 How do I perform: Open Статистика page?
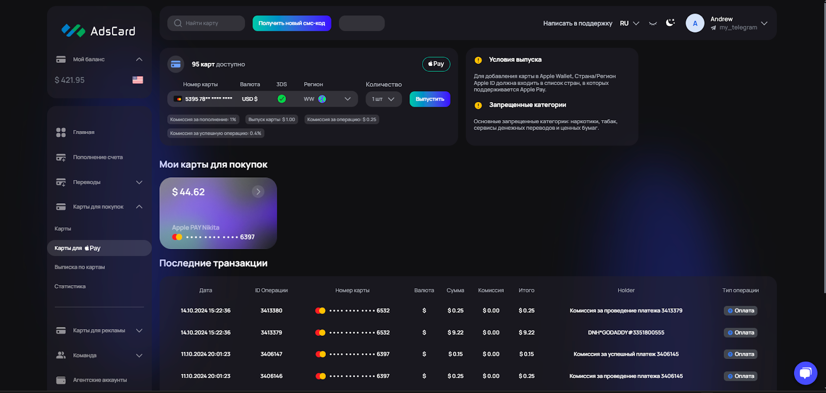[70, 286]
